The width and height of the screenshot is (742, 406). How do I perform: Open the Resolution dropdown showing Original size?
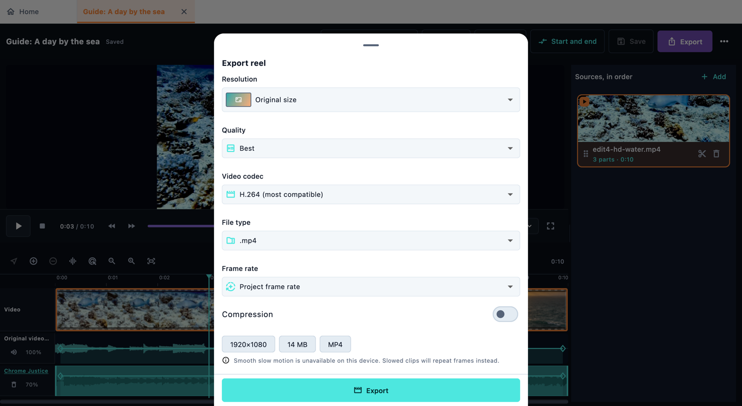371,100
